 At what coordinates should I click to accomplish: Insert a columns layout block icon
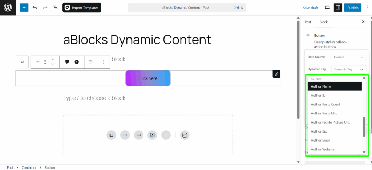(111, 135)
